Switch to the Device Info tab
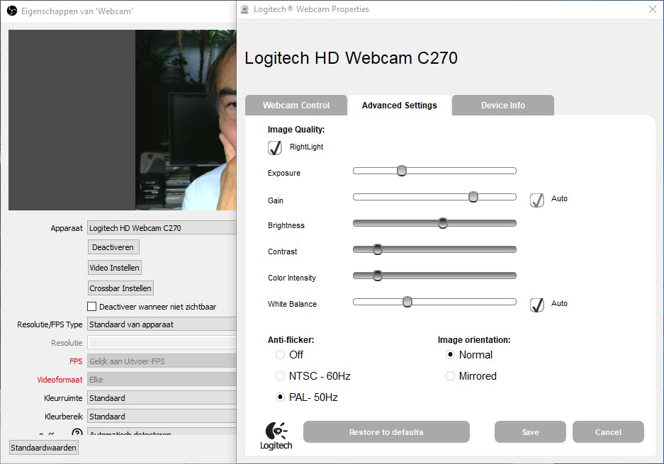The height and width of the screenshot is (464, 664). (503, 106)
